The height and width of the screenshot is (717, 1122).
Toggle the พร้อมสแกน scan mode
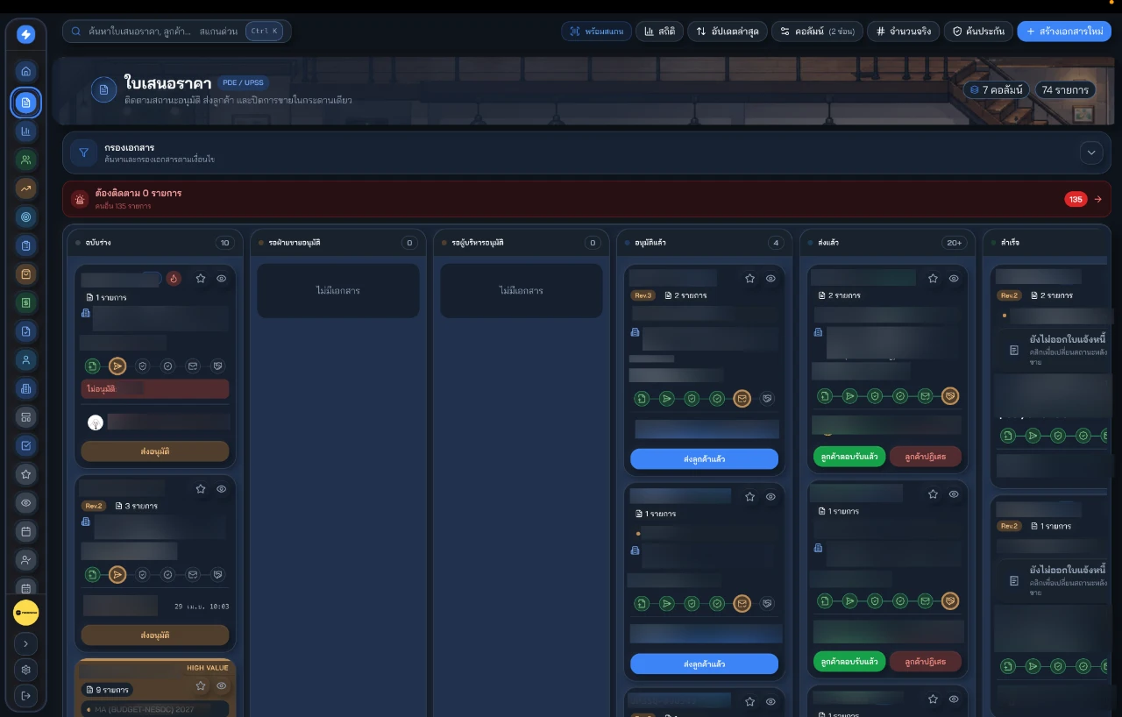click(596, 32)
